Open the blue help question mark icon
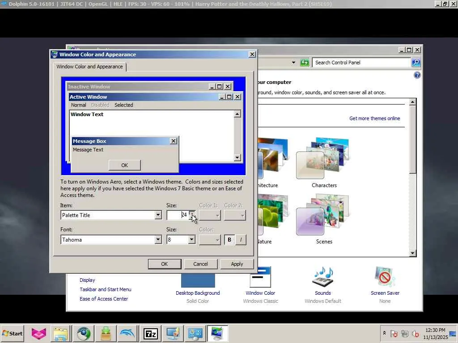Image resolution: width=458 pixels, height=343 pixels. point(417,75)
